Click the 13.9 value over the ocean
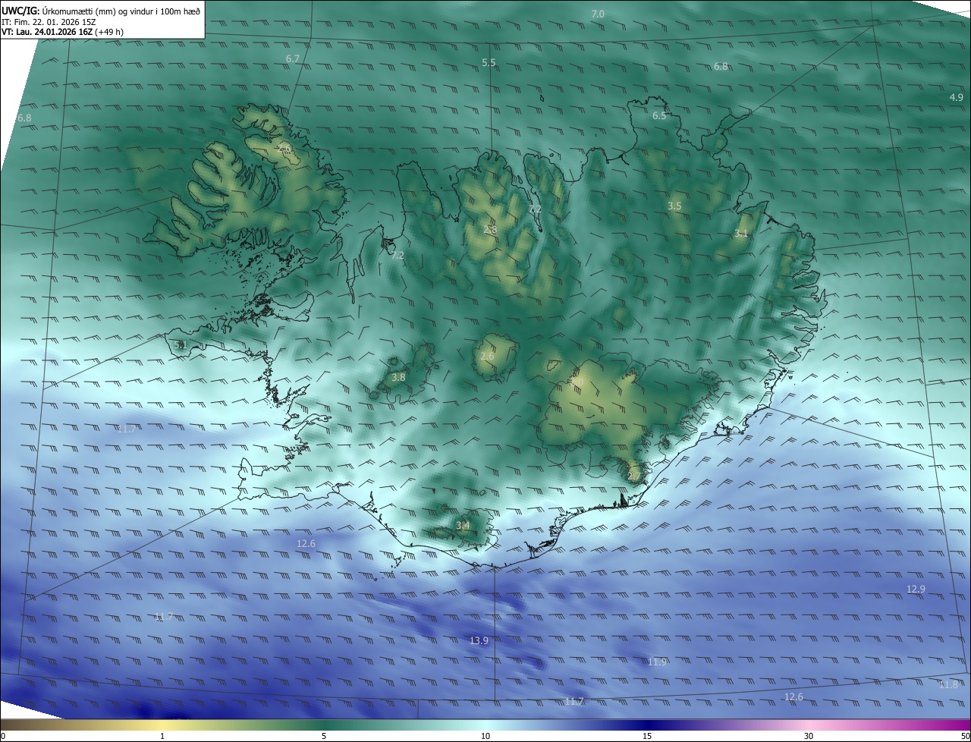Image resolution: width=971 pixels, height=742 pixels. tap(479, 641)
